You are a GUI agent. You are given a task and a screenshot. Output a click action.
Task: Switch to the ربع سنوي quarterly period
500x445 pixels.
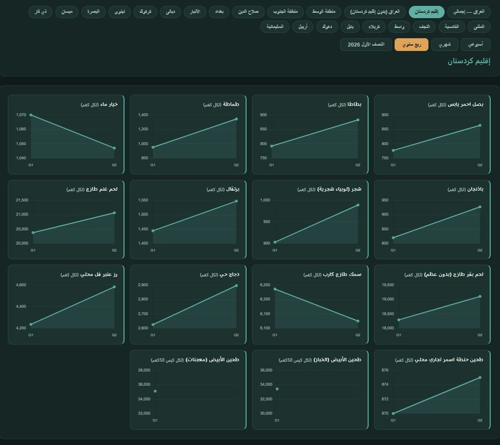[411, 45]
